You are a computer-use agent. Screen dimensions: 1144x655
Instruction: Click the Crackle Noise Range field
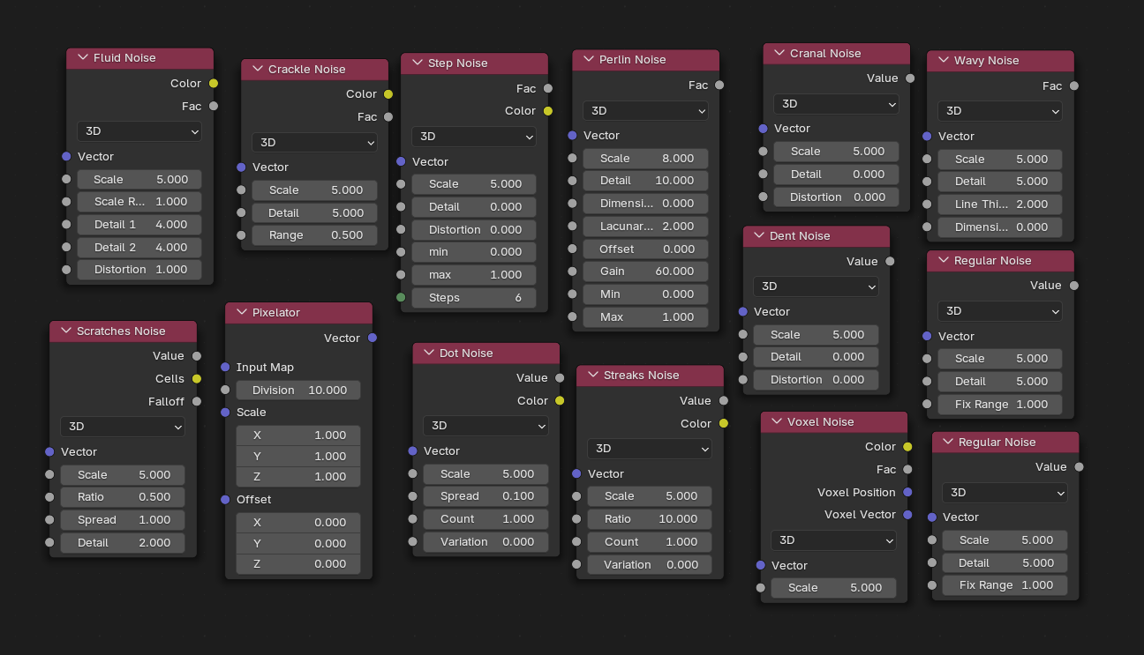pyautogui.click(x=314, y=235)
